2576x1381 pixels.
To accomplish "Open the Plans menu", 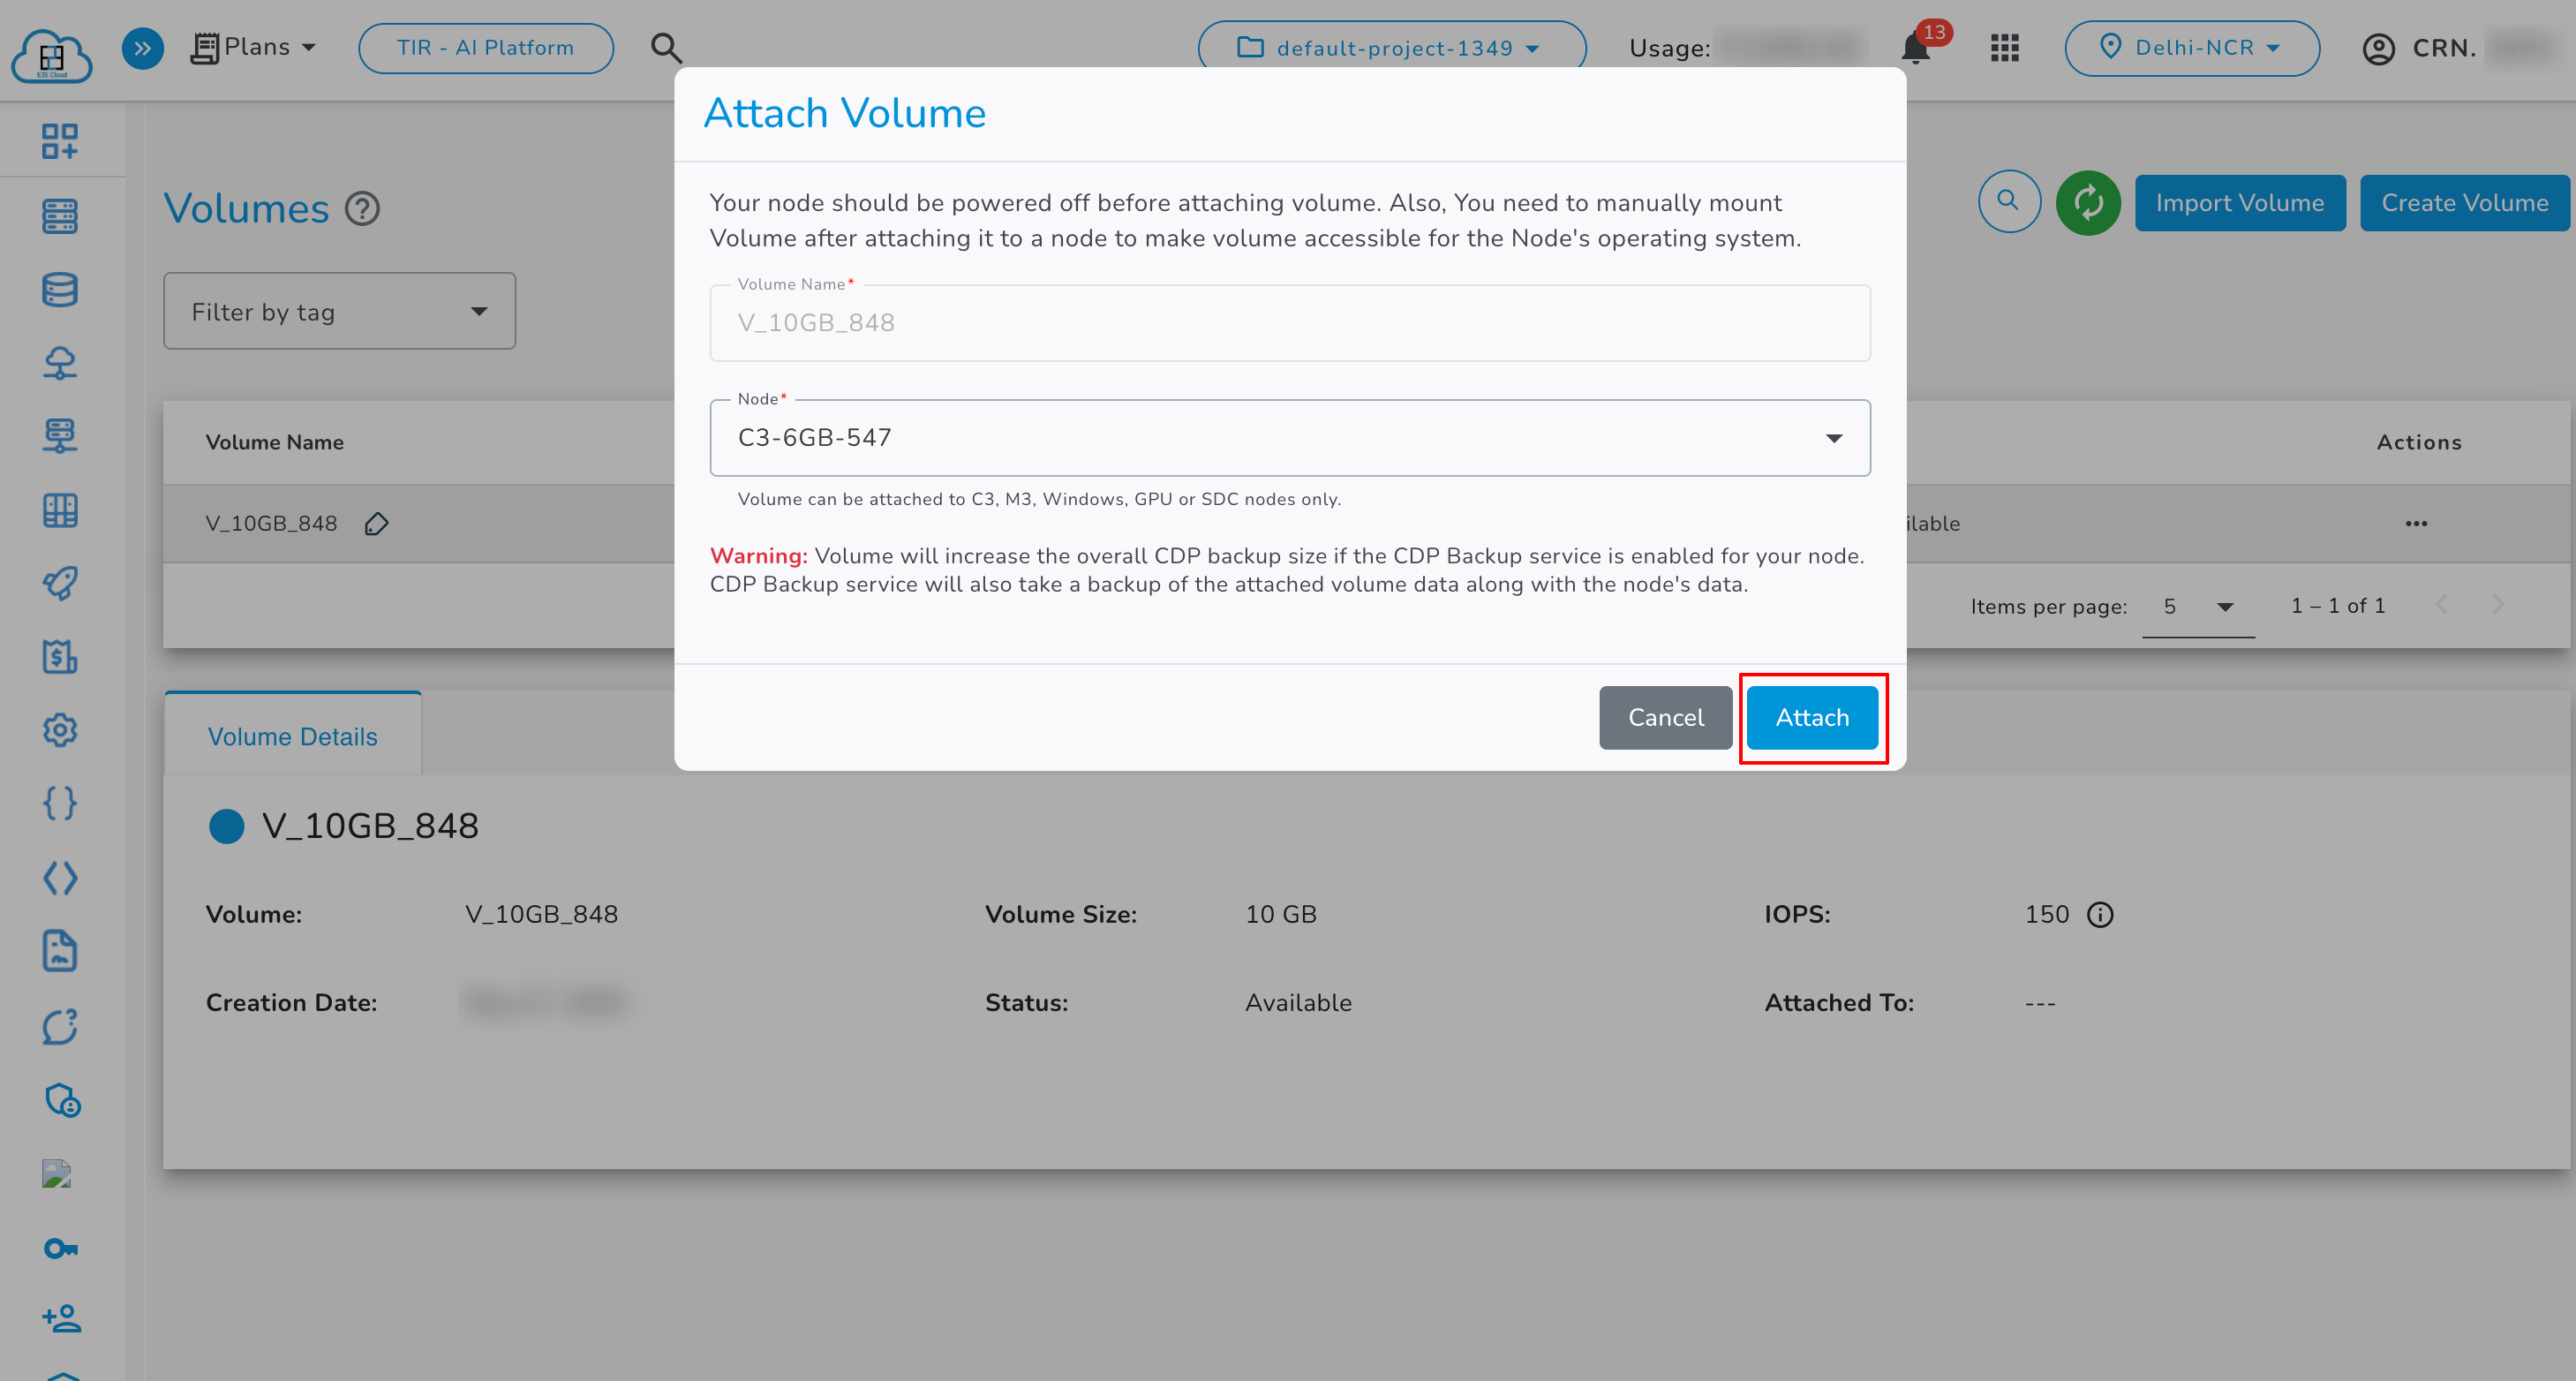I will (x=255, y=47).
